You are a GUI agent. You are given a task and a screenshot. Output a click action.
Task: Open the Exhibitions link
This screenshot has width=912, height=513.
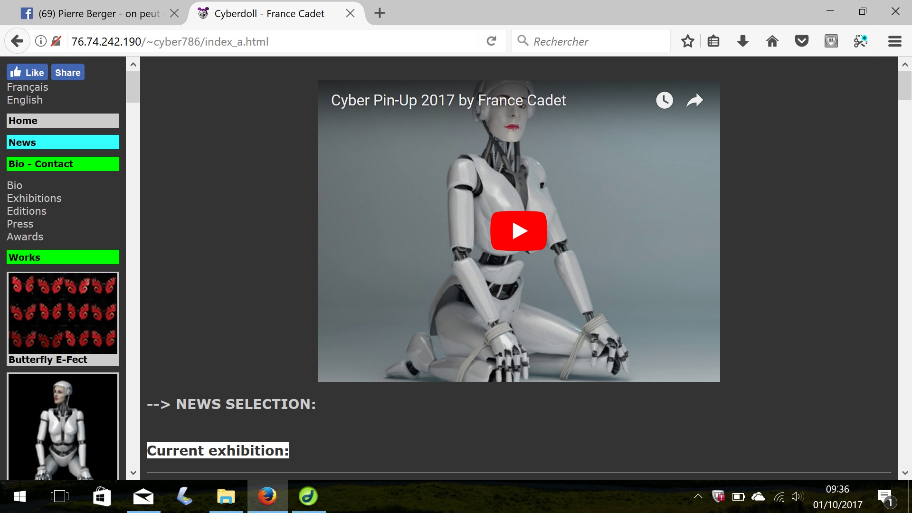tap(34, 198)
